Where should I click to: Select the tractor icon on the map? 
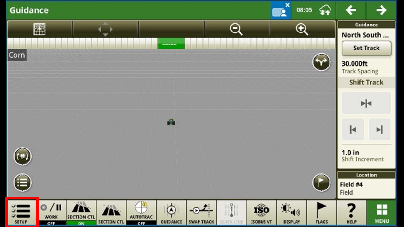click(x=171, y=122)
